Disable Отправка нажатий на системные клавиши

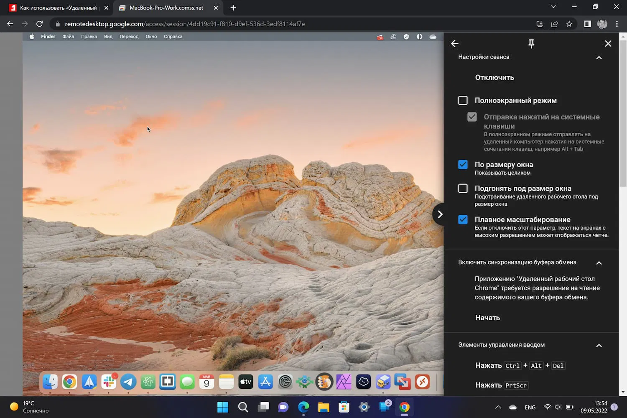click(472, 117)
